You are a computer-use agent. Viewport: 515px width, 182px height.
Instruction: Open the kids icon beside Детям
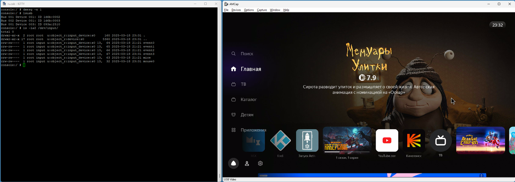233,115
